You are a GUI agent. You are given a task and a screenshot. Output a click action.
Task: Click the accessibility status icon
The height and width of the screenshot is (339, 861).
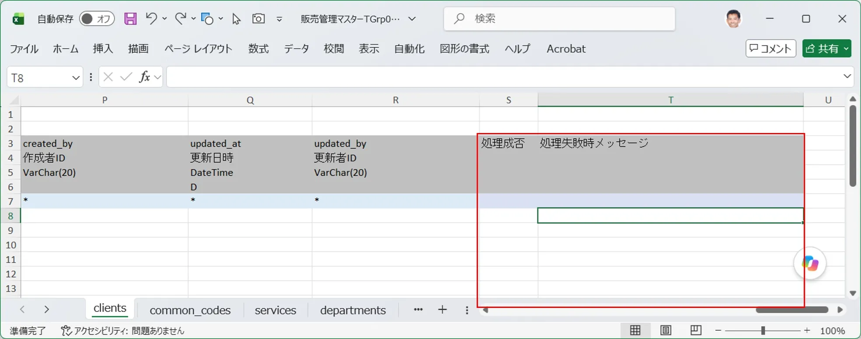(x=66, y=331)
